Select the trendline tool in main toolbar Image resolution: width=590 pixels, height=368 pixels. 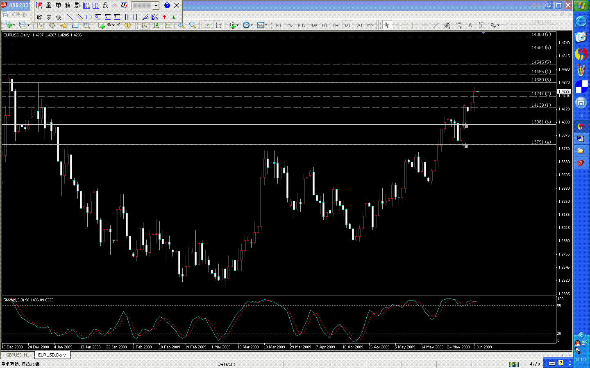[436, 25]
